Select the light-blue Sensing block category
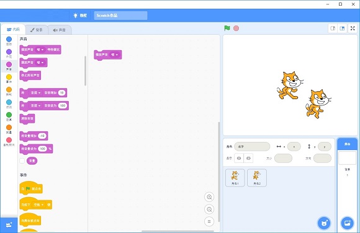The height and width of the screenshot is (233, 360). 9,104
